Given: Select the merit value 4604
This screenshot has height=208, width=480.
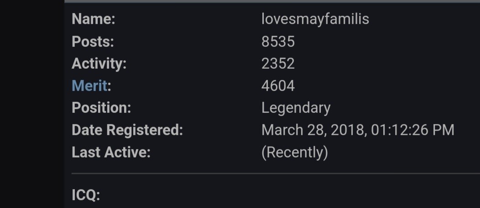Looking at the screenshot, I should tap(278, 86).
